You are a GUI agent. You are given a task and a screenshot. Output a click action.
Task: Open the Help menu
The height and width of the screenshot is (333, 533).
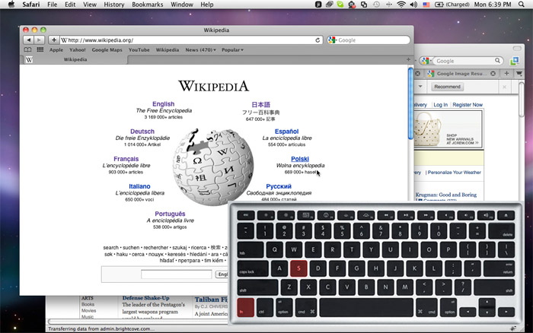(x=207, y=5)
